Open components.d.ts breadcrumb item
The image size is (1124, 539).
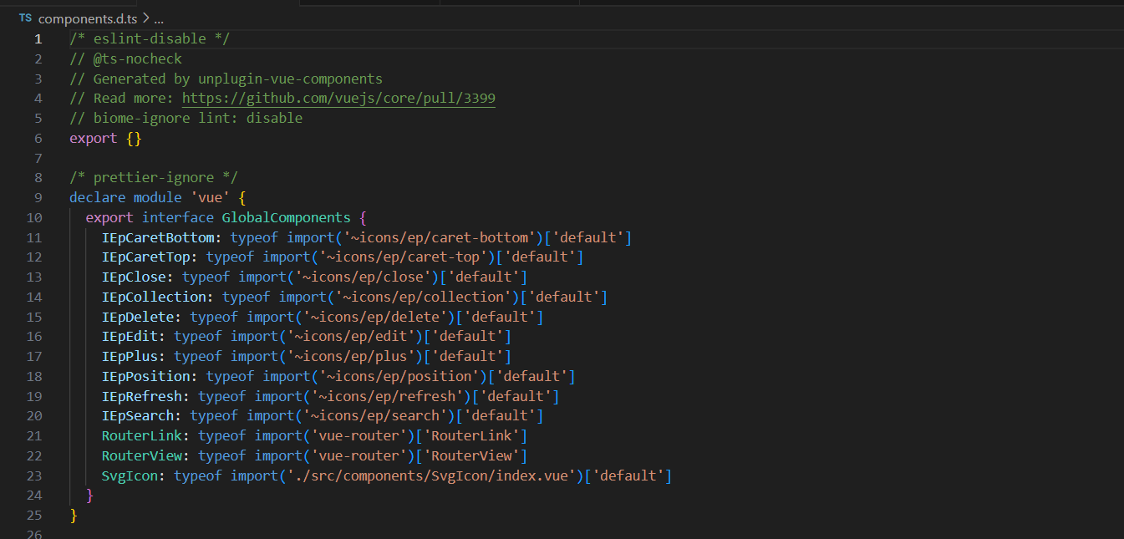click(x=88, y=18)
